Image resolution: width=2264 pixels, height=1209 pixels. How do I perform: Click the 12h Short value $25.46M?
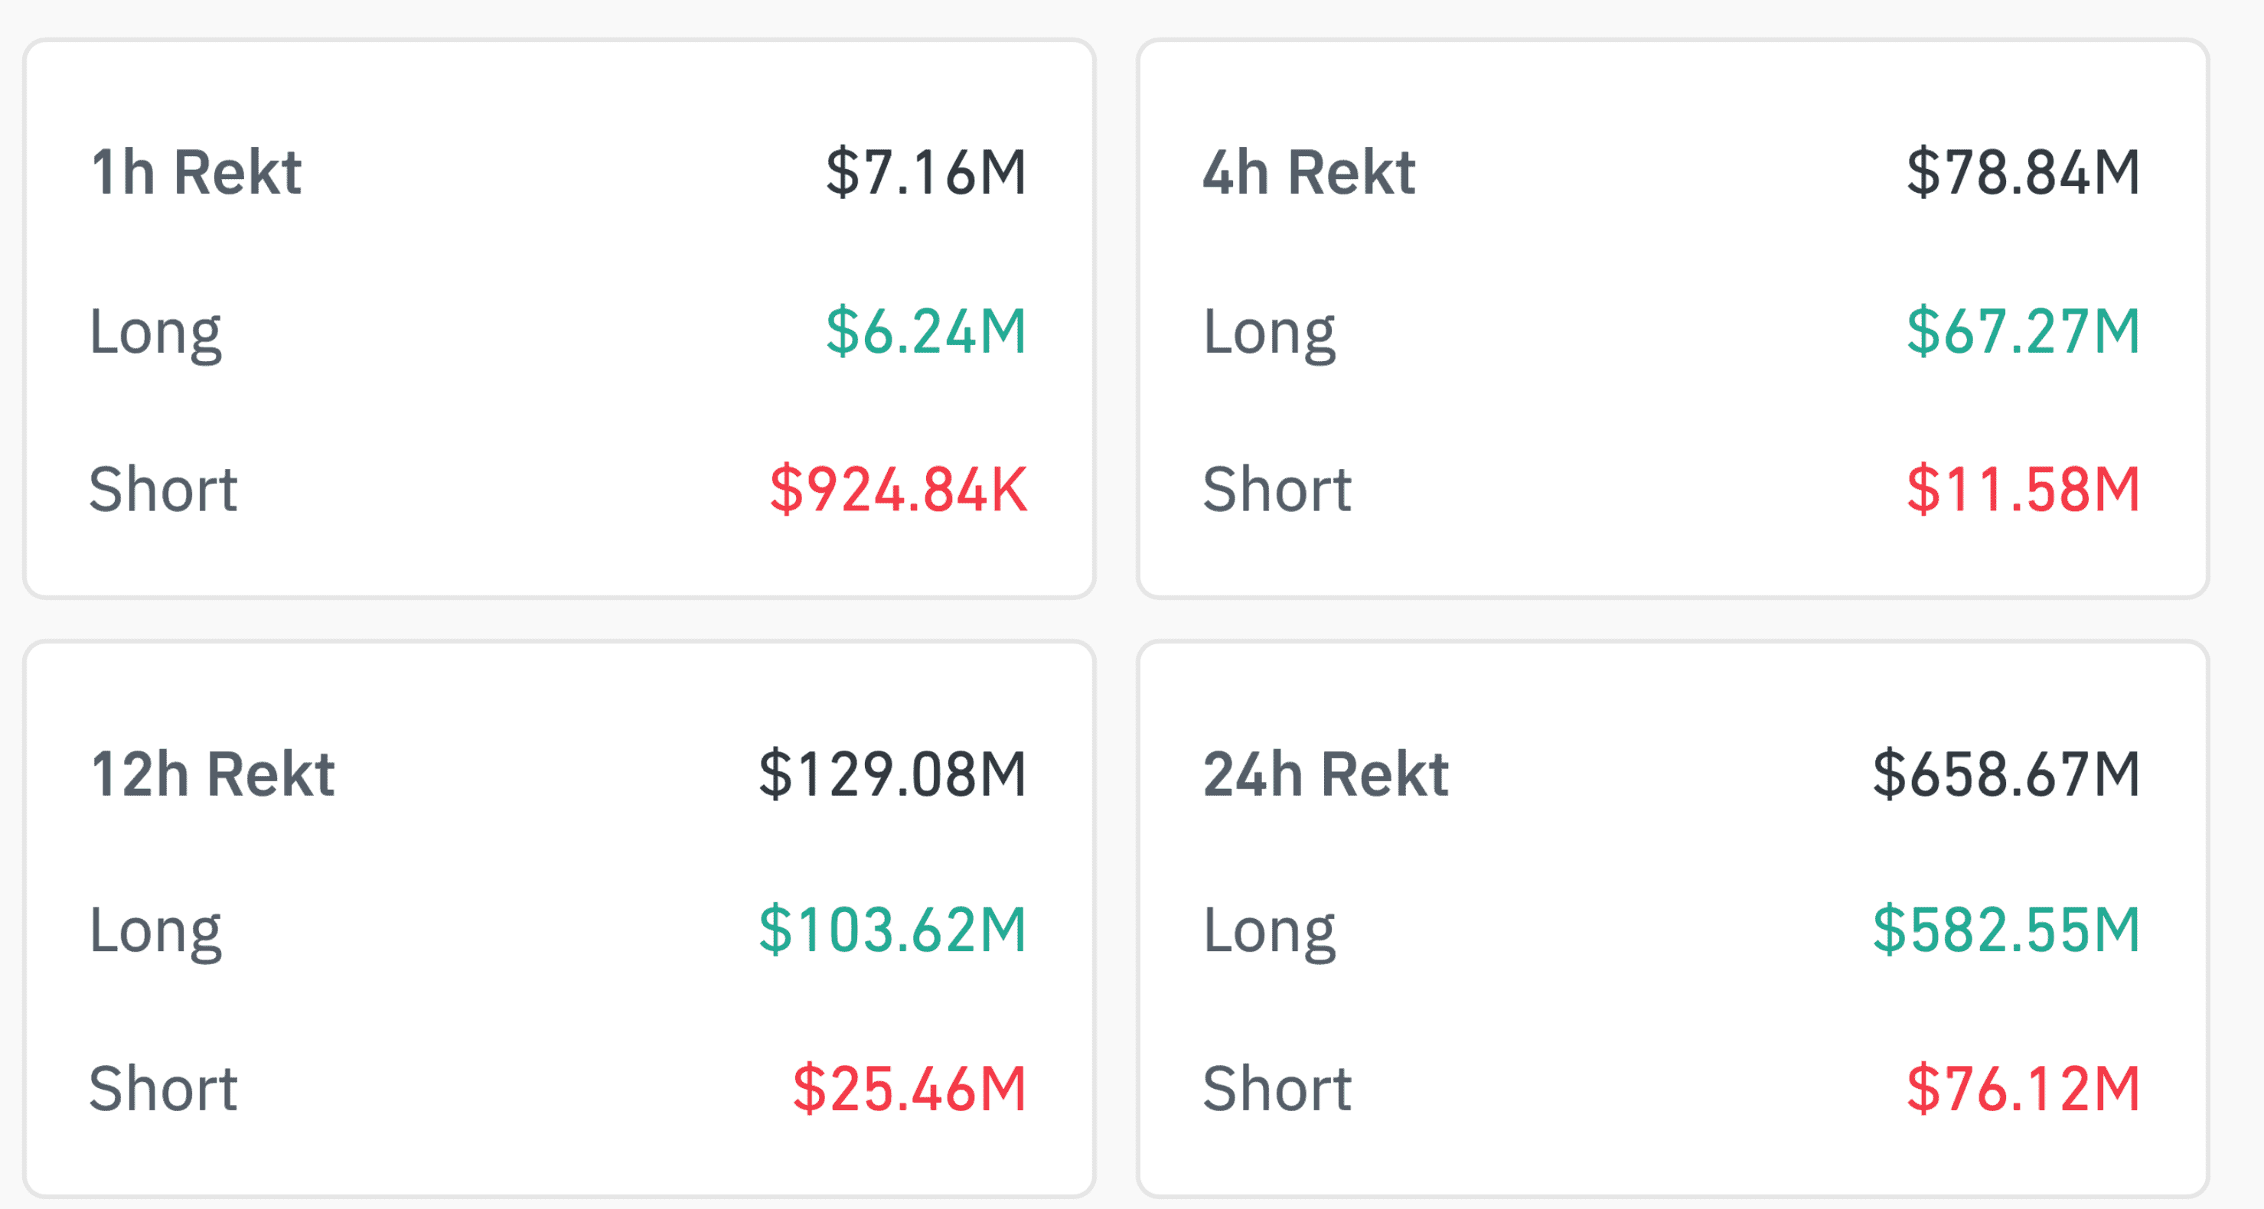point(909,1089)
